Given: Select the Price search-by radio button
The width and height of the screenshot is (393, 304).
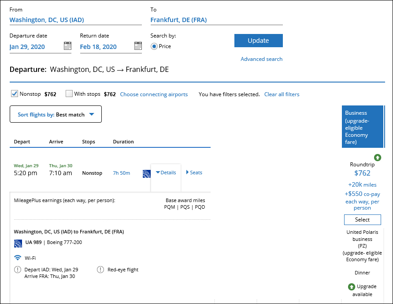Looking at the screenshot, I should [x=154, y=46].
